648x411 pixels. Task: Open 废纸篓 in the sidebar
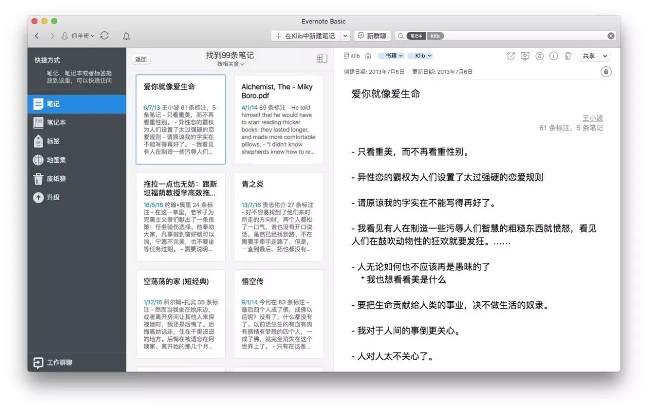[56, 178]
